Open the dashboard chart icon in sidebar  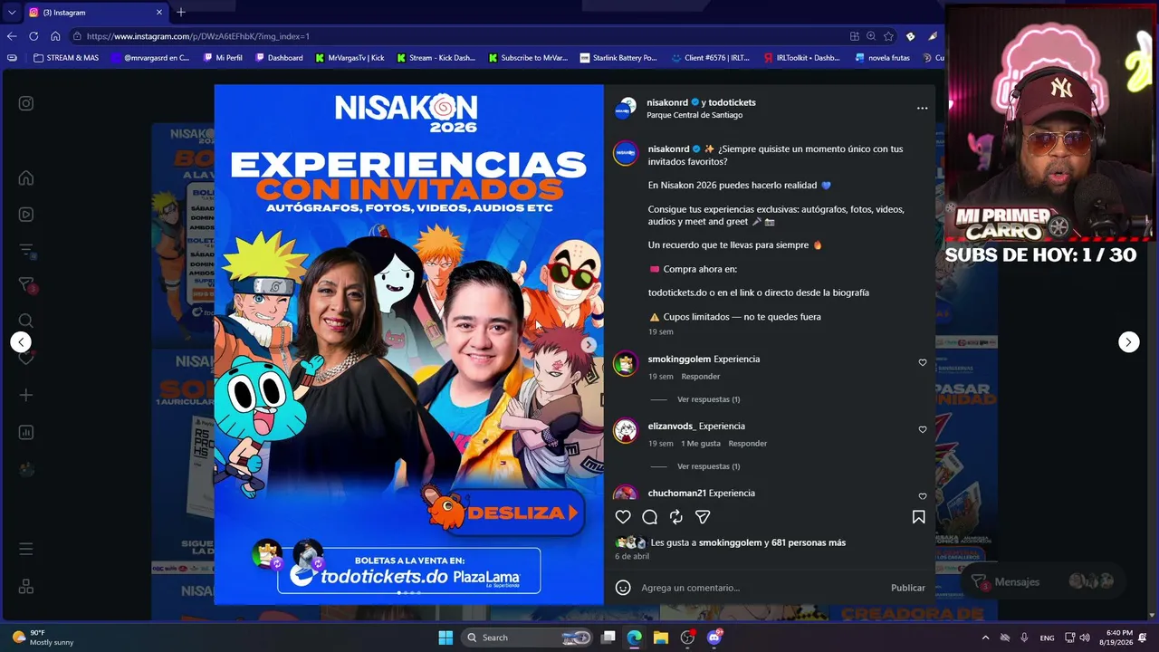coord(26,433)
